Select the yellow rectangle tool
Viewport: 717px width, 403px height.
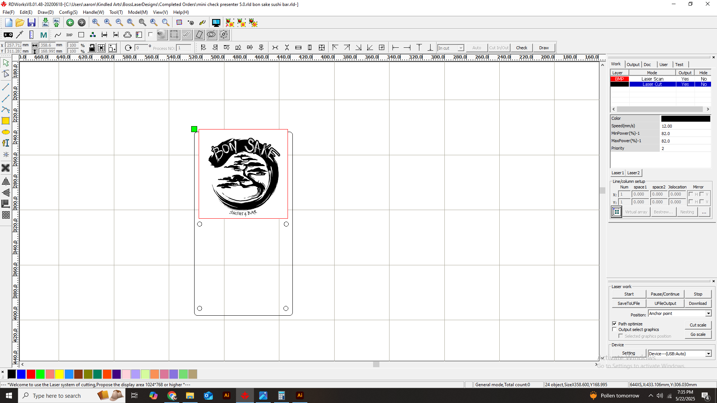tap(6, 121)
